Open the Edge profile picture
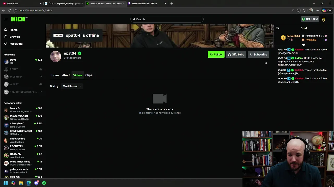Image resolution: width=334 pixels, height=187 pixels. coord(311,10)
